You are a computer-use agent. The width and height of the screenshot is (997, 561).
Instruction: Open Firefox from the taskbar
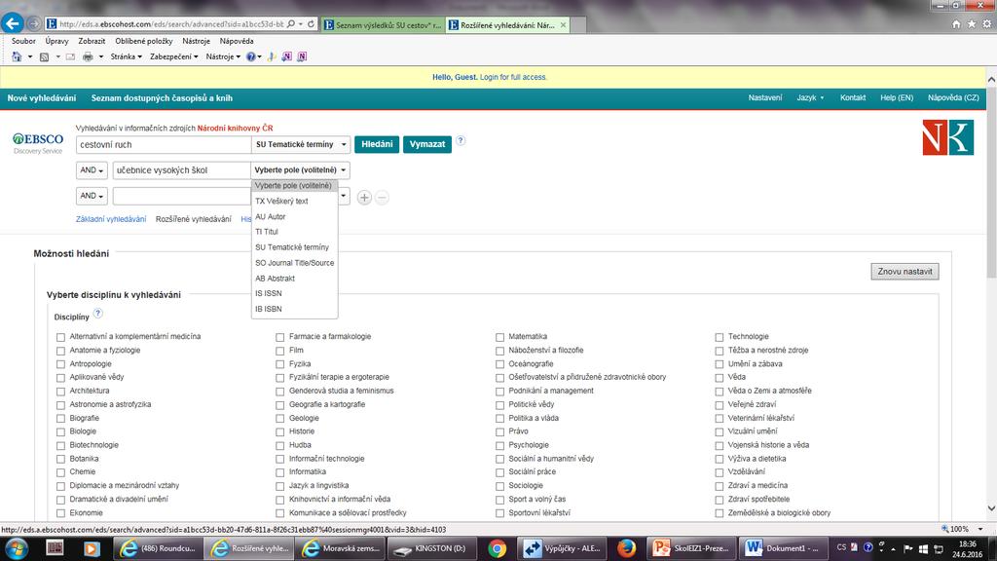(626, 548)
